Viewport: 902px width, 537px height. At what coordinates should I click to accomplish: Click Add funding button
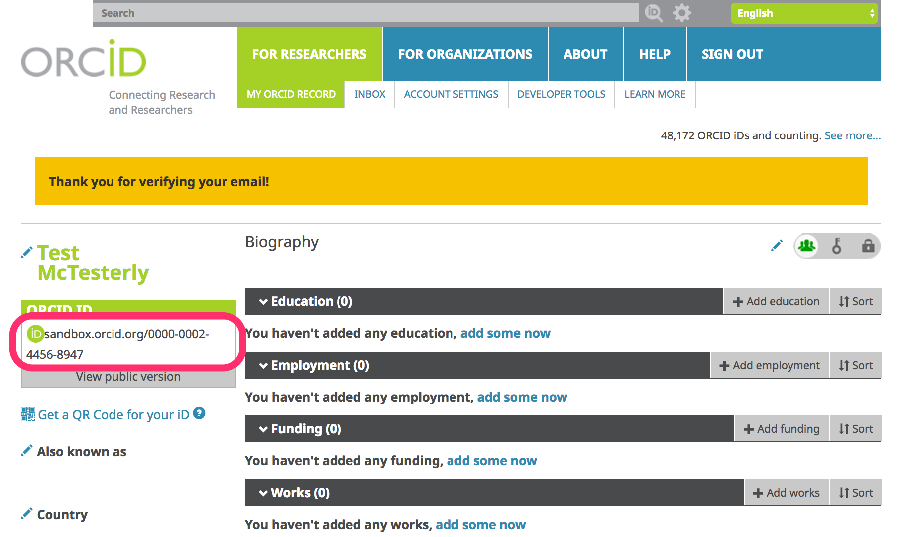pyautogui.click(x=782, y=429)
